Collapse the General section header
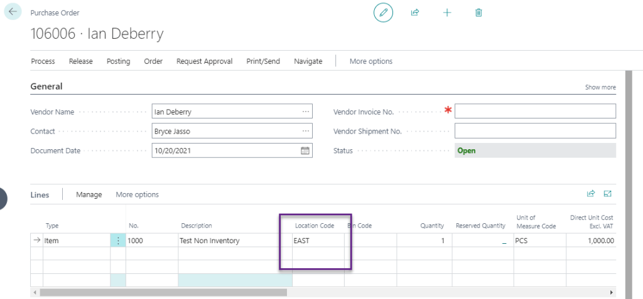 (46, 87)
